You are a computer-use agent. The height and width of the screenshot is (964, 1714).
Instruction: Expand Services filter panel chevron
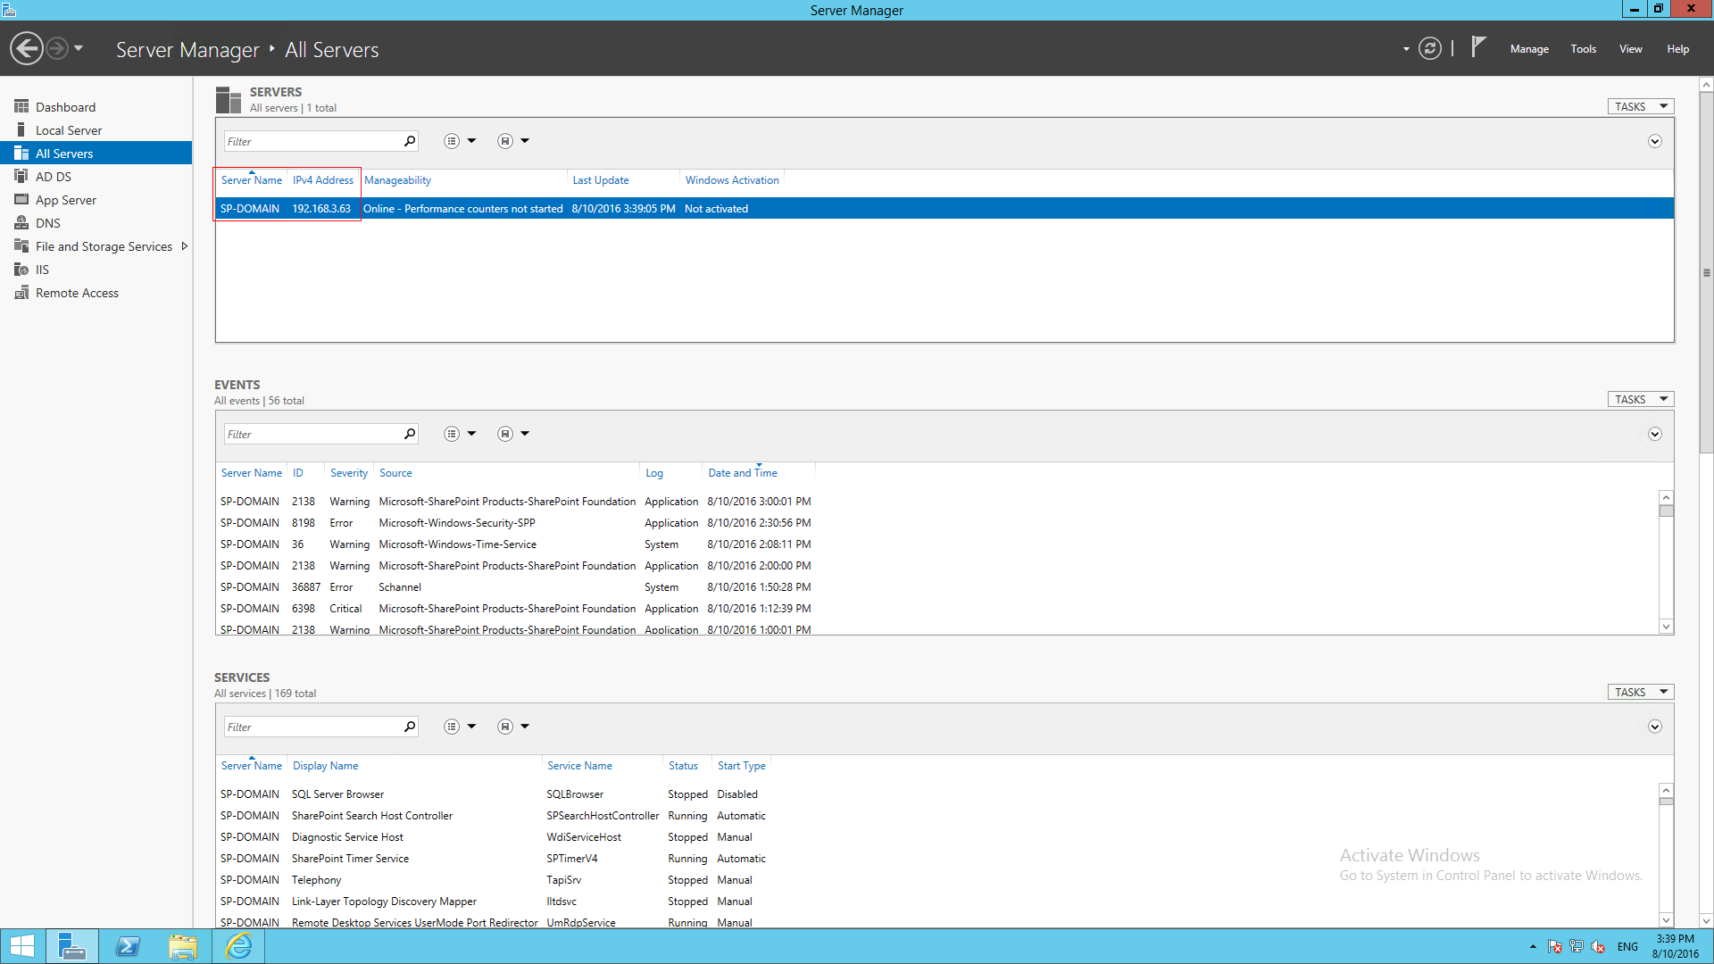click(1654, 727)
